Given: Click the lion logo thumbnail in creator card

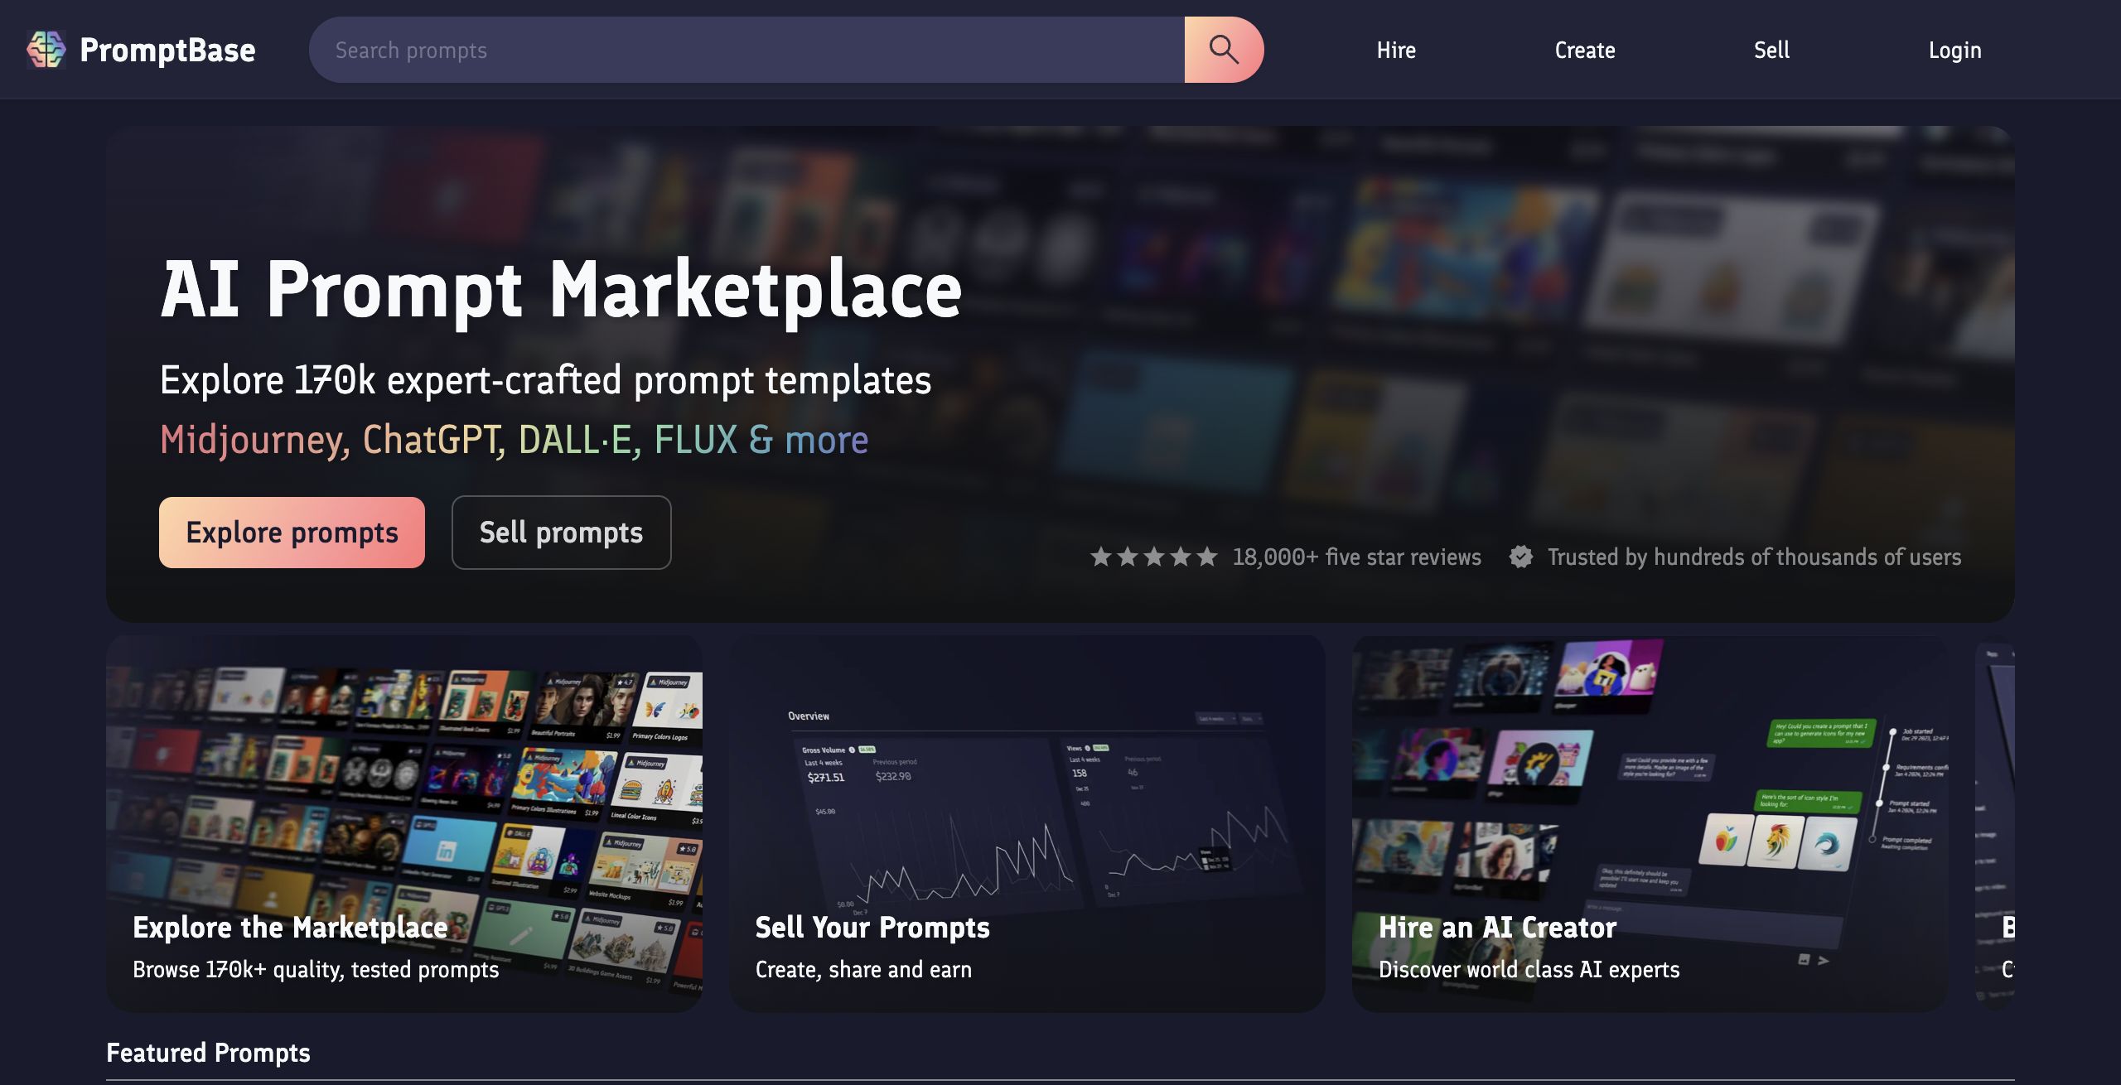Looking at the screenshot, I should pos(1776,842).
